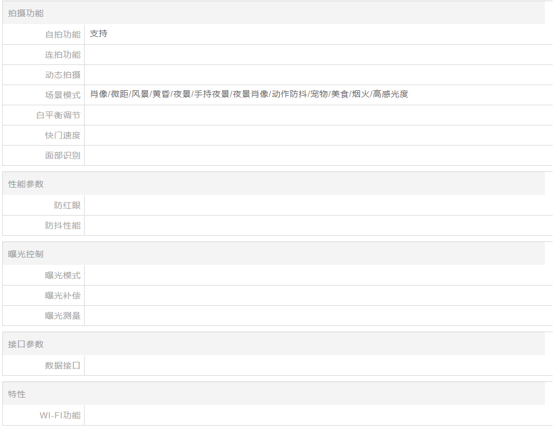Click the 防抖性能 label
The image size is (556, 429).
click(63, 226)
